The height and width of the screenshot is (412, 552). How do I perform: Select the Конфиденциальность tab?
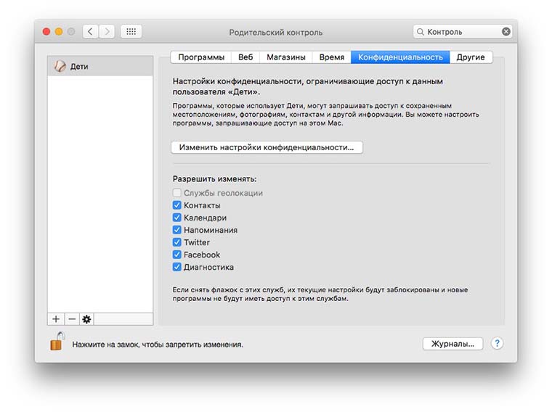coord(400,57)
